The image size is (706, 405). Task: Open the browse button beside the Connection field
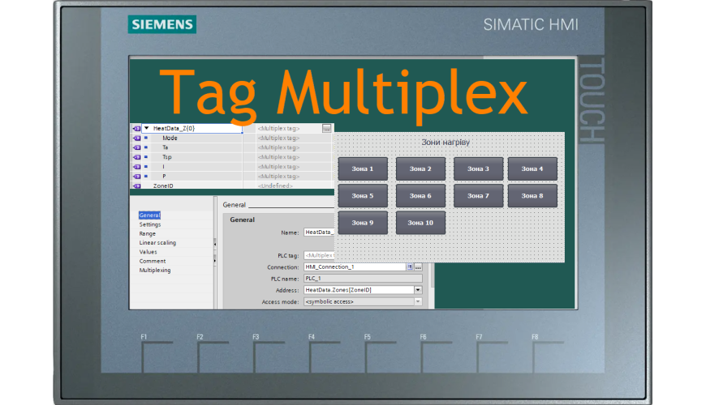tap(418, 267)
